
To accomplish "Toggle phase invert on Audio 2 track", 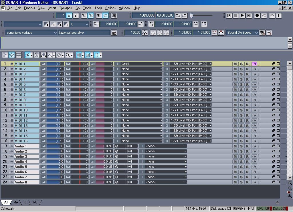I will click(117, 151).
